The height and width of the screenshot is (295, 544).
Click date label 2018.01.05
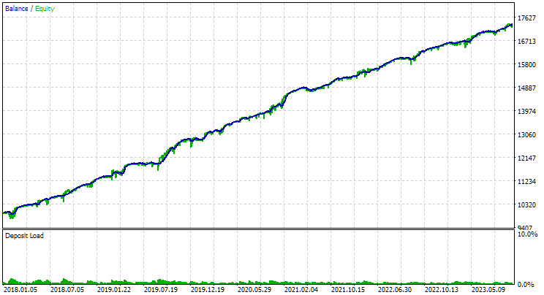(x=20, y=289)
